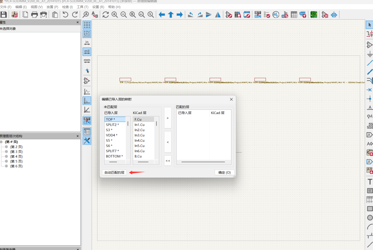Switch units to inches
373x250 pixels.
[x=87, y=43]
